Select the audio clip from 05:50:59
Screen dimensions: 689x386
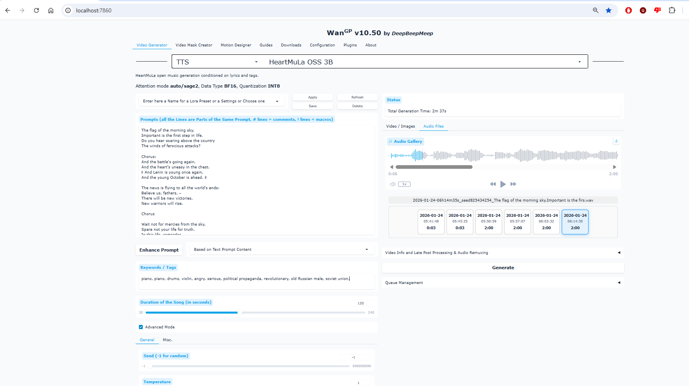pyautogui.click(x=489, y=222)
